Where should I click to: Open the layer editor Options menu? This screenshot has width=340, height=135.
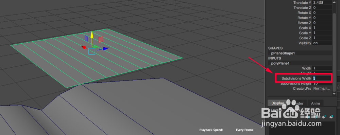coord(293,110)
